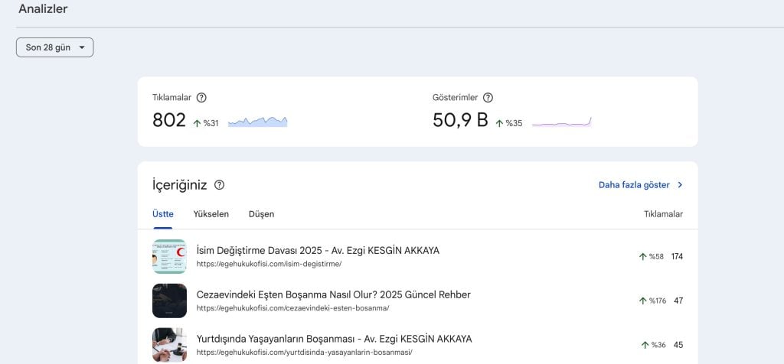Open Yurtdışında Yaşayanların Boşanması page entry

pyautogui.click(x=334, y=339)
